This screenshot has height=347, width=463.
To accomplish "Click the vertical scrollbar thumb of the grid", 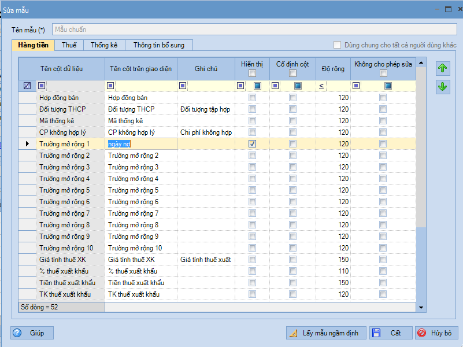I will (x=421, y=147).
